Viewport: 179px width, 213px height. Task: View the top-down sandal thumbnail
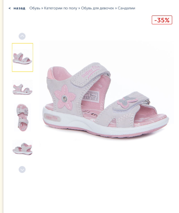tap(22, 118)
